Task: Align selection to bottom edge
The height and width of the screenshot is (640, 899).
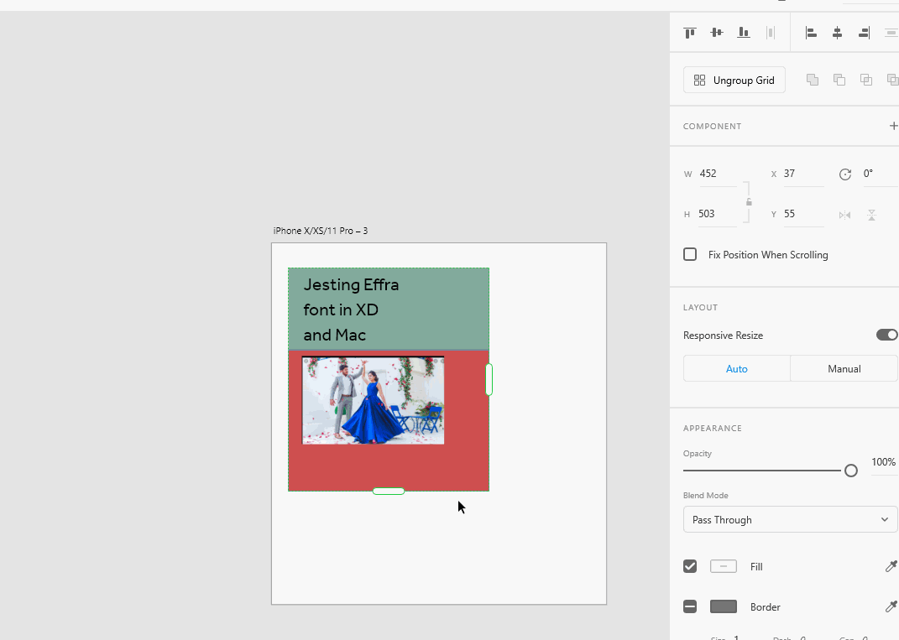Action: 744,33
